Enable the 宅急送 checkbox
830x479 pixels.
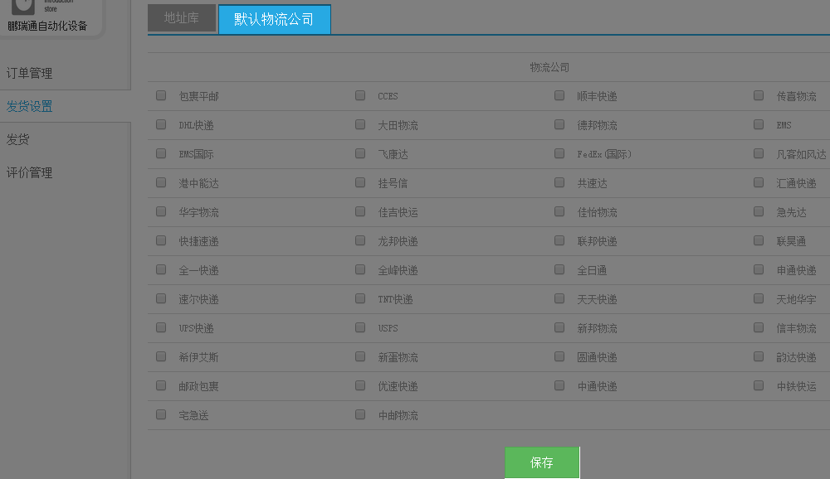point(161,415)
